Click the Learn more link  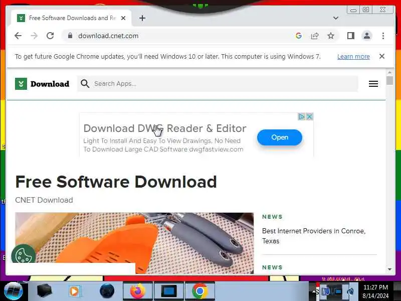(x=353, y=57)
